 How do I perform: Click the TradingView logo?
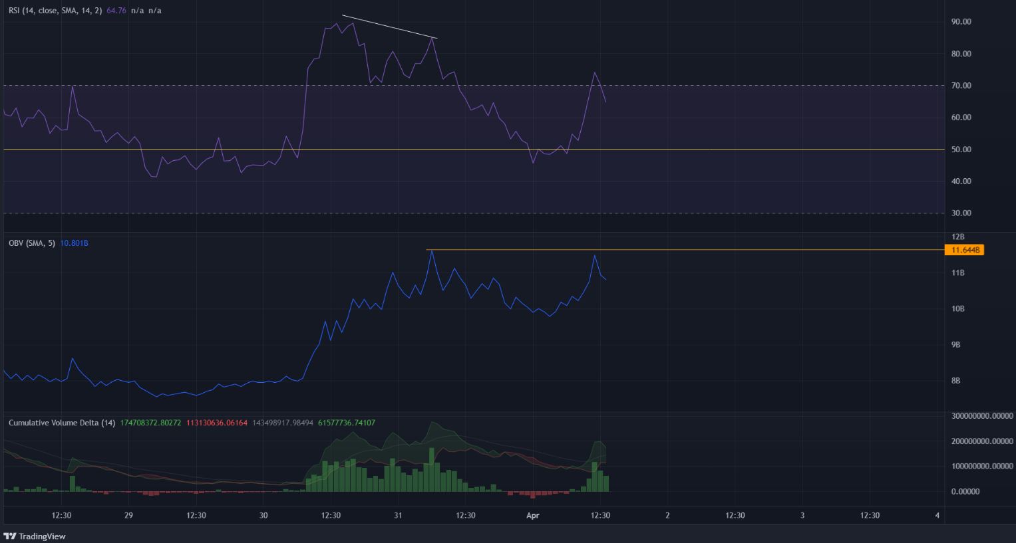click(x=35, y=536)
